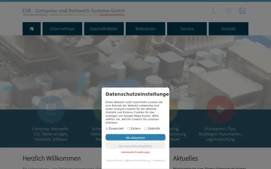
Task: Open the Unternehmen menu
Action: [62, 29]
